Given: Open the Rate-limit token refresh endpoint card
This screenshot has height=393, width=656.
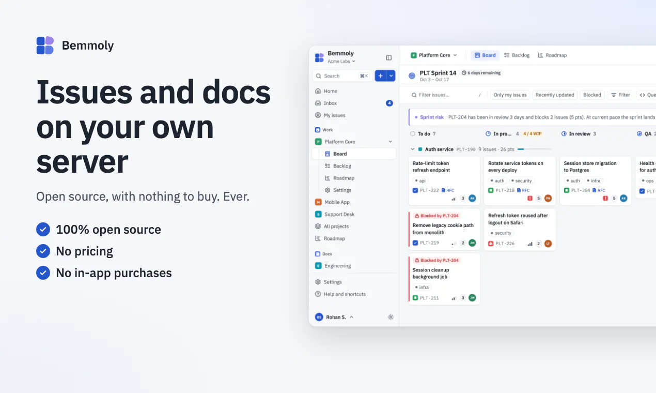Looking at the screenshot, I should coord(444,180).
